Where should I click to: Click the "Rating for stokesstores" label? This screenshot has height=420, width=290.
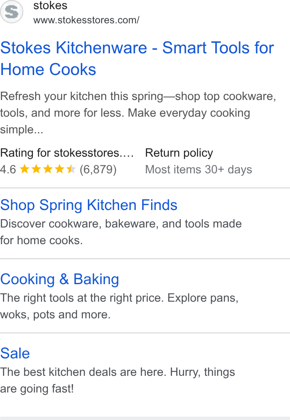click(x=67, y=153)
